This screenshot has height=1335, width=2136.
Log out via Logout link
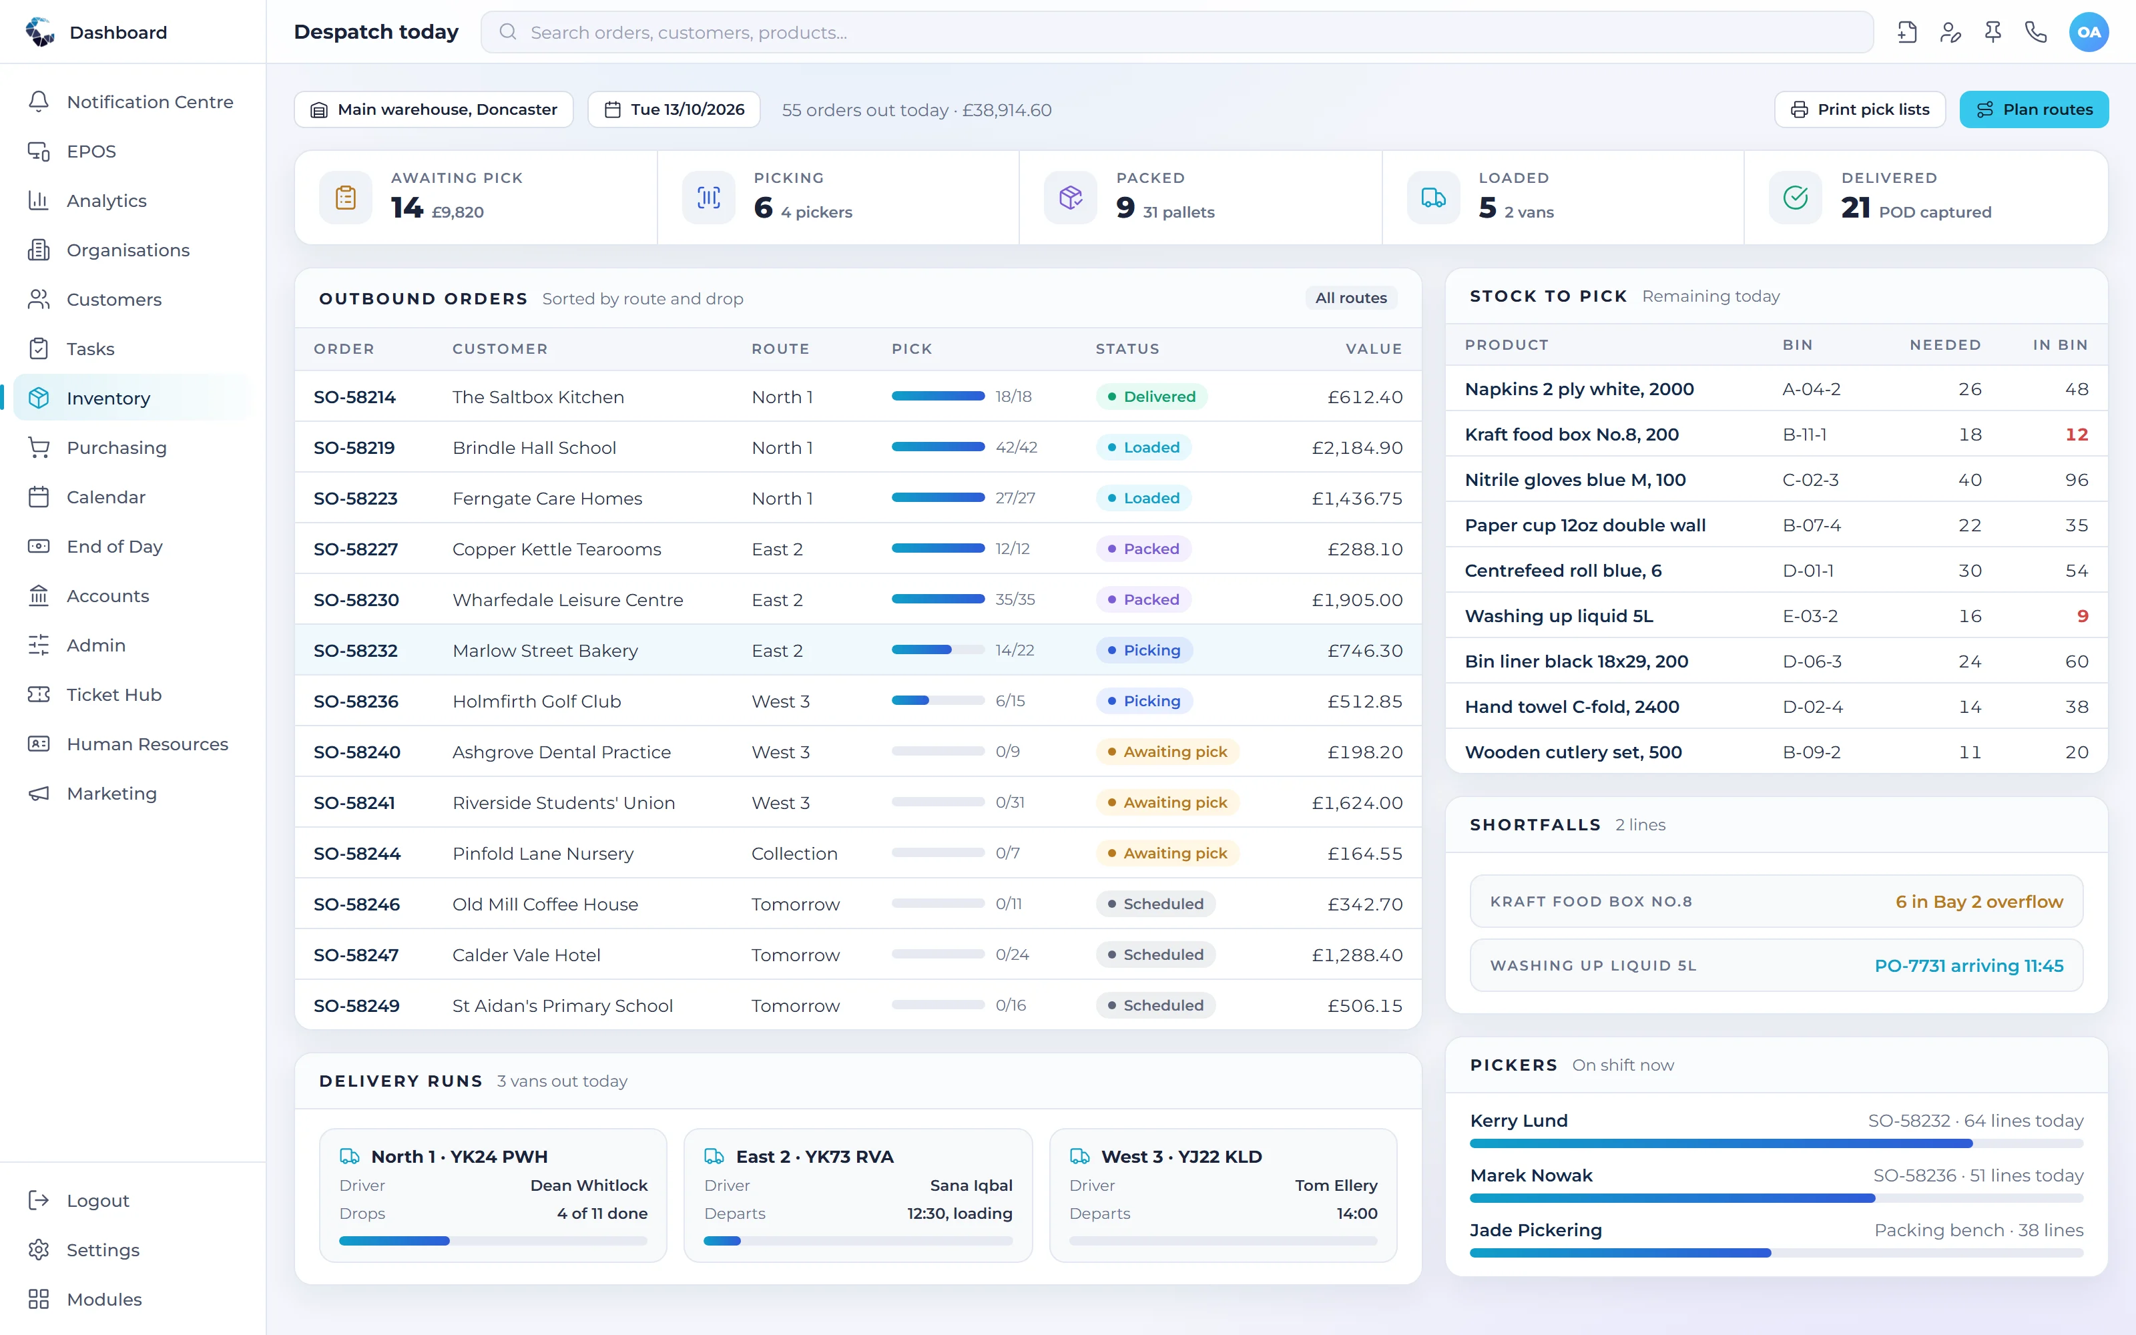coord(131,1201)
